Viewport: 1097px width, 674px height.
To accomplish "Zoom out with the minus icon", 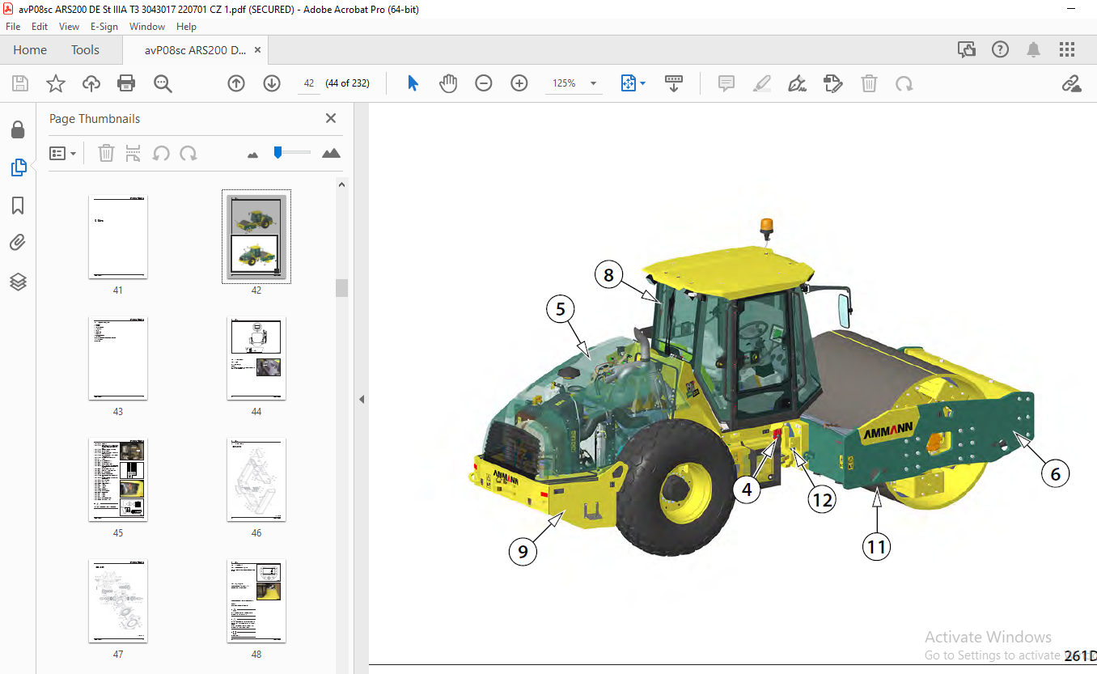I will click(484, 83).
